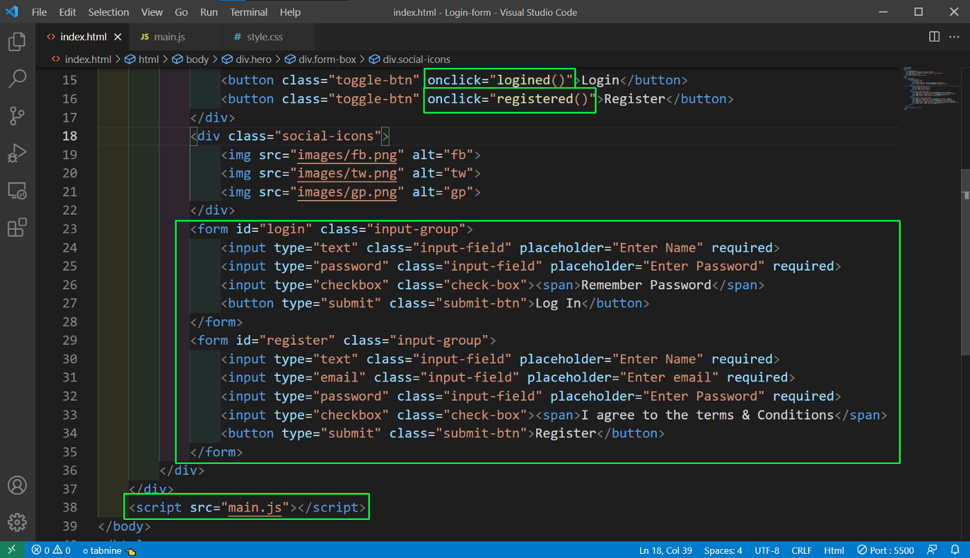This screenshot has height=558, width=970.
Task: Click the VS Code logo in title bar
Action: pyautogui.click(x=12, y=12)
